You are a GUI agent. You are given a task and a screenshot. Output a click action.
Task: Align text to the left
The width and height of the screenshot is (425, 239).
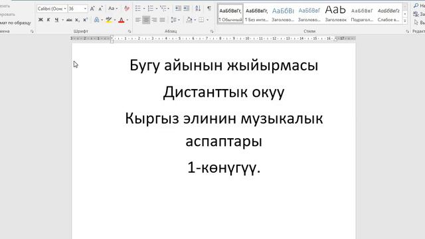click(x=138, y=20)
